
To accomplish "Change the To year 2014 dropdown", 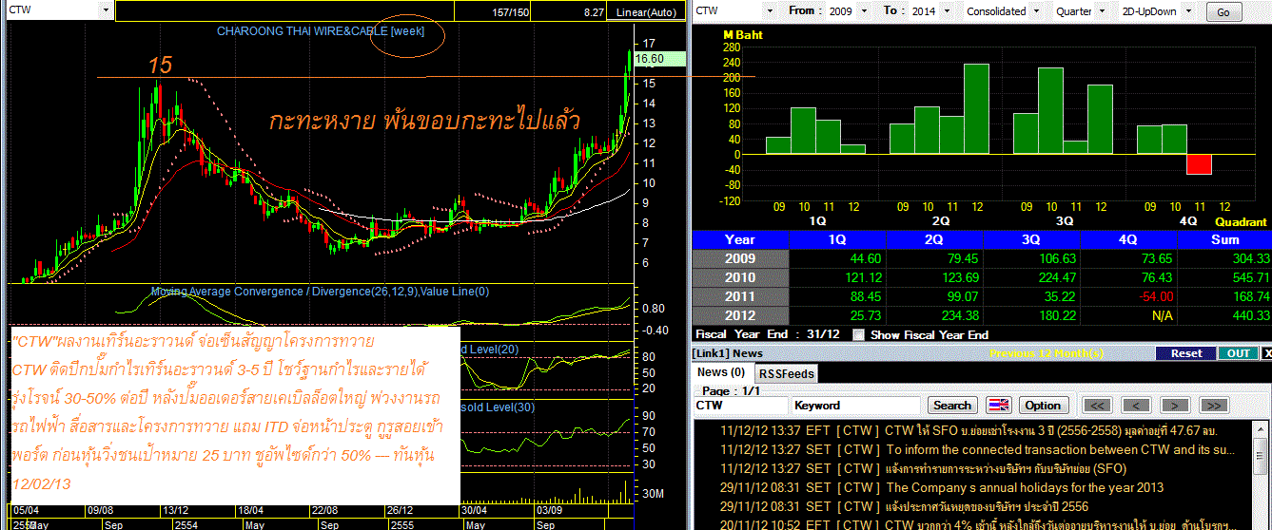I will click(945, 10).
